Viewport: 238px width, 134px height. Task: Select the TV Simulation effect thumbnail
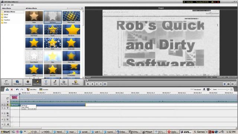coord(71,70)
